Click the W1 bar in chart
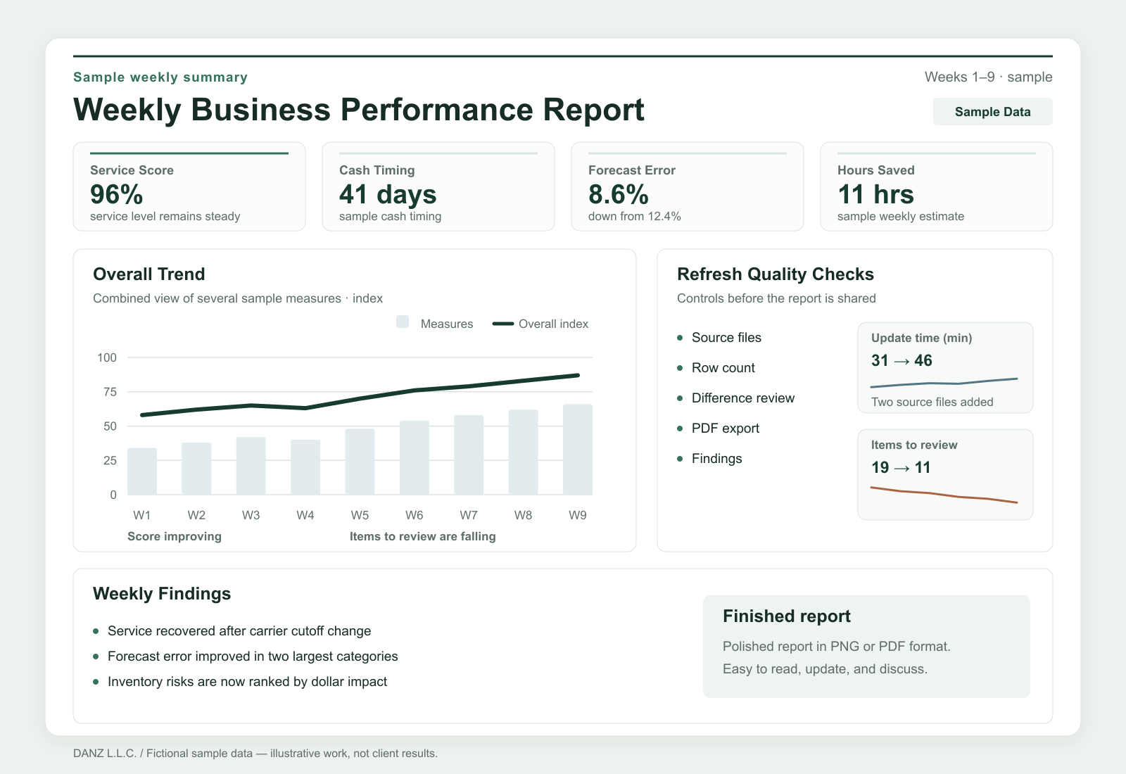Viewport: 1126px width, 774px height. 142,471
